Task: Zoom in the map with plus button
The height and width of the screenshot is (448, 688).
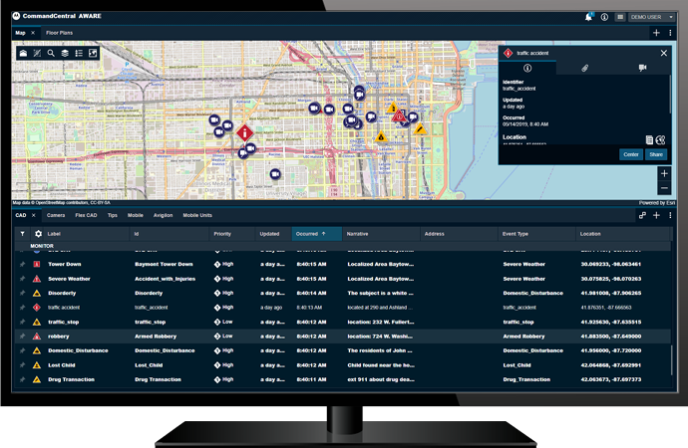Action: 664,173
